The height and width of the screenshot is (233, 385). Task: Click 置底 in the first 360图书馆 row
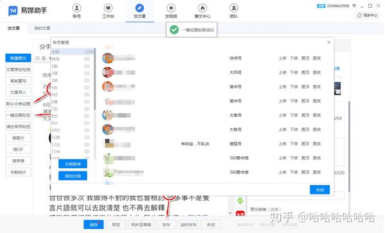pos(317,158)
